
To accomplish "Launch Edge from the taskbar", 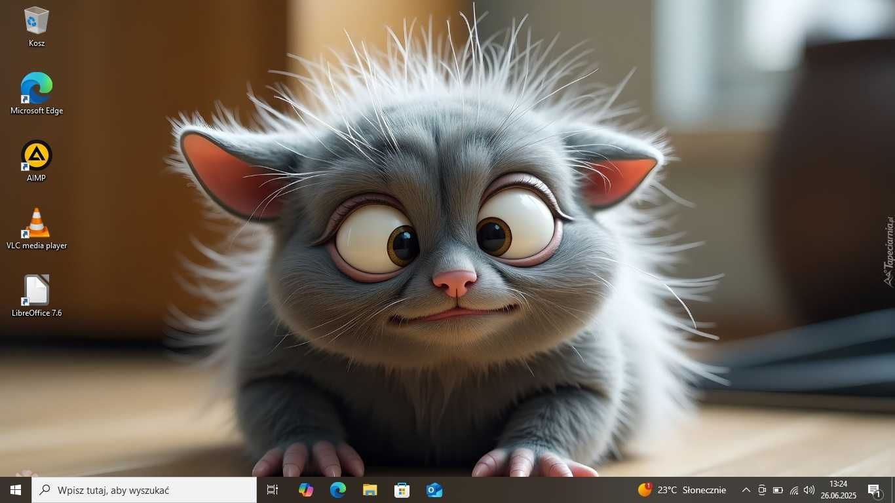I will pyautogui.click(x=338, y=490).
